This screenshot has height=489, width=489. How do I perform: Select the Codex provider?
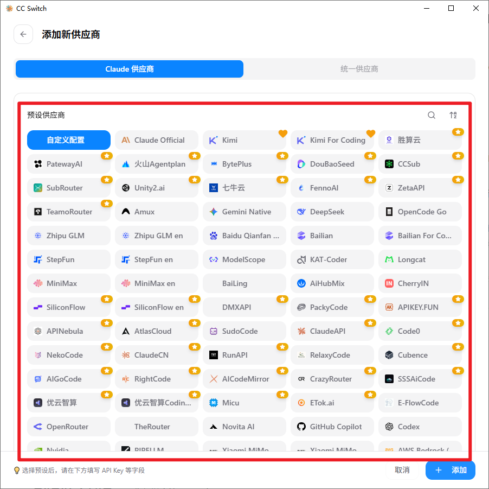tap(420, 427)
